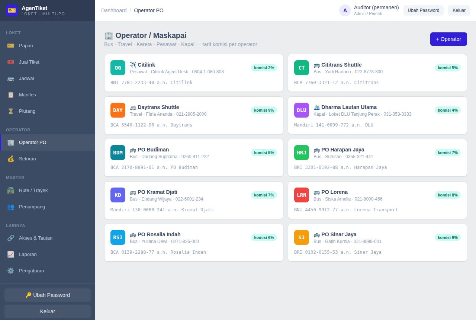
Task: Open the Penumpang menu item
Action: click(x=48, y=207)
